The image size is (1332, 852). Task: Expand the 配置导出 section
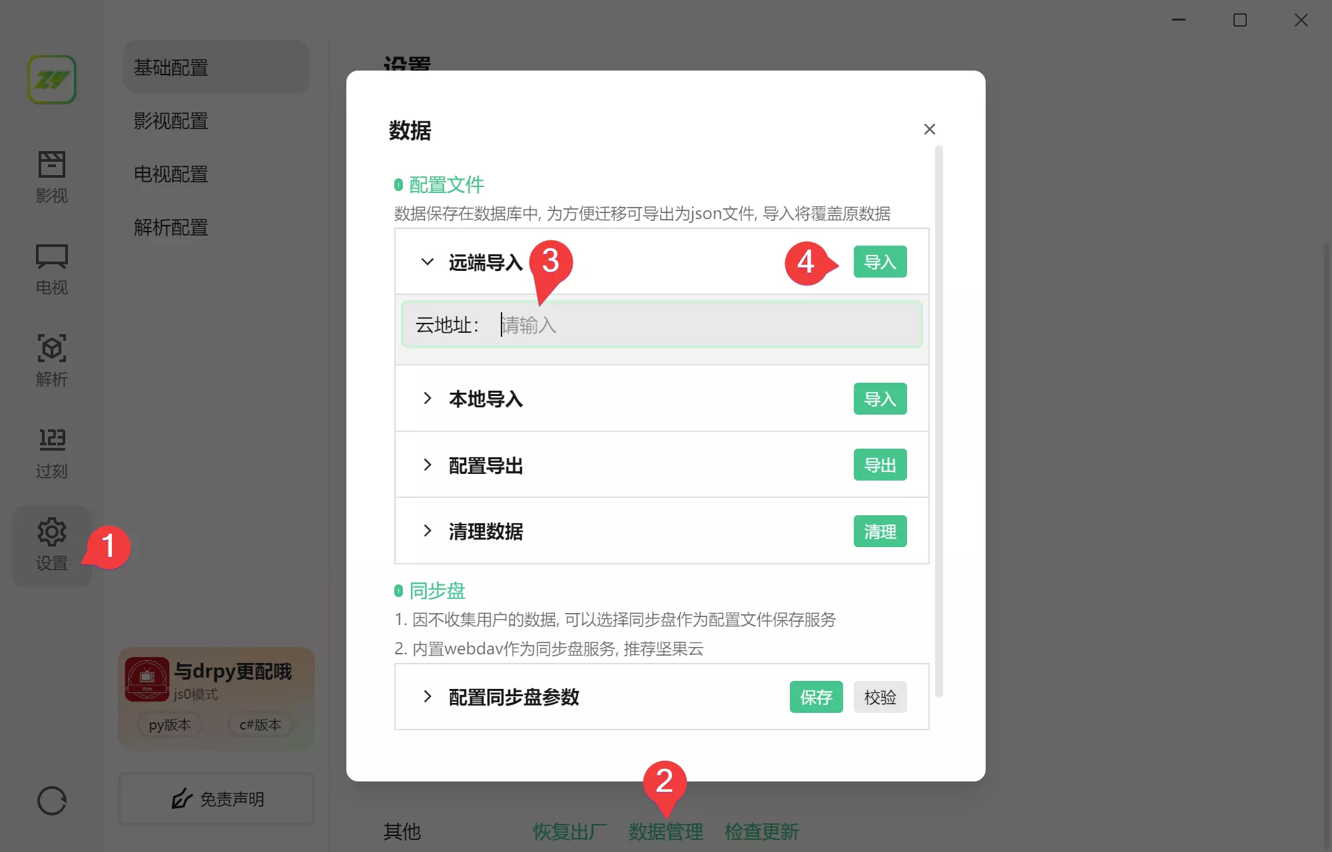tap(428, 465)
